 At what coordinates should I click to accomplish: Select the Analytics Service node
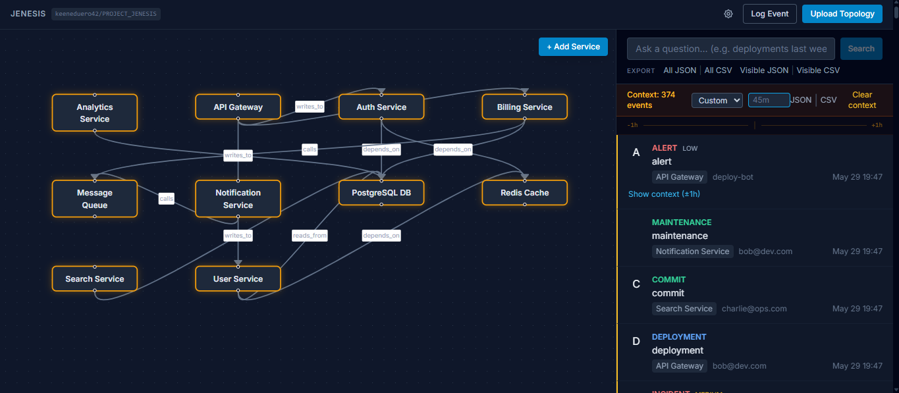pyautogui.click(x=95, y=113)
